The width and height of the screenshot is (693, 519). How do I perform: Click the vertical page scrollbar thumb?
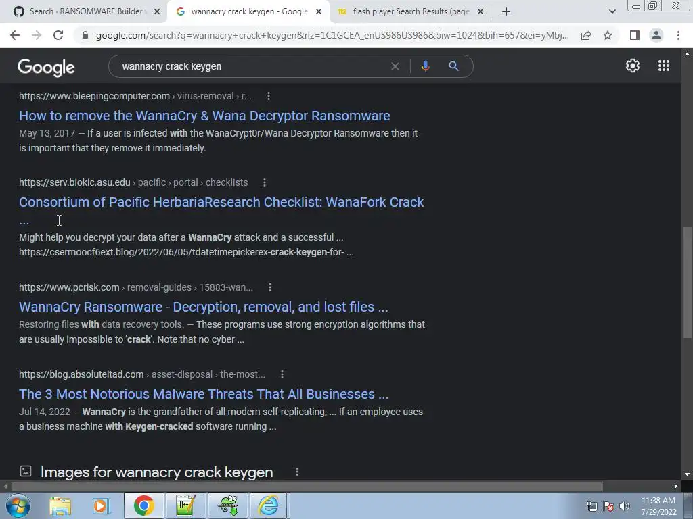coord(687,282)
